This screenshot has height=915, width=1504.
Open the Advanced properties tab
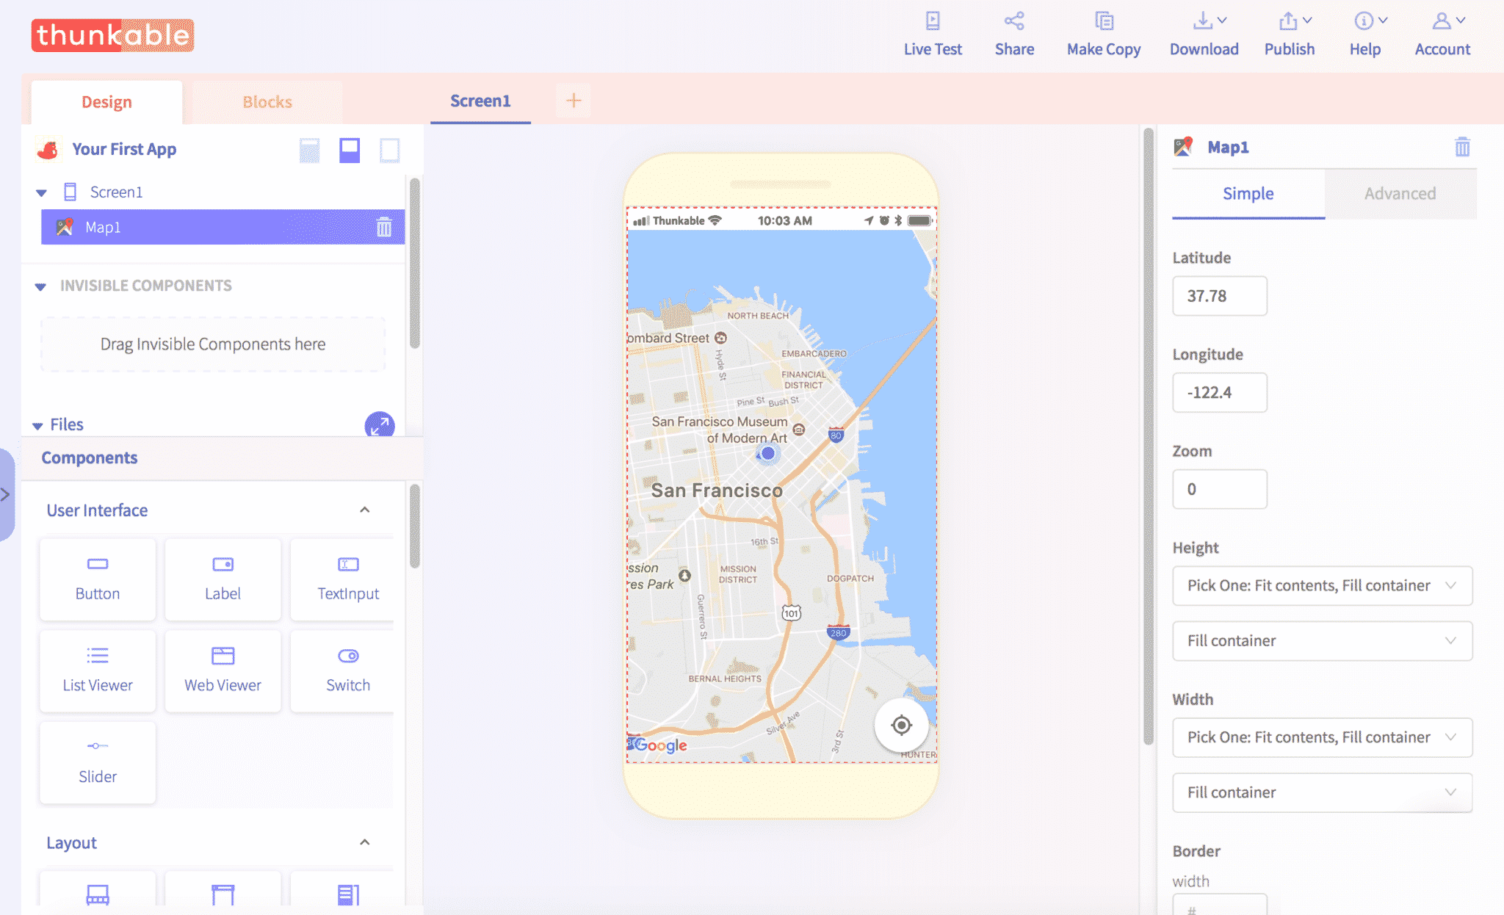click(x=1400, y=194)
